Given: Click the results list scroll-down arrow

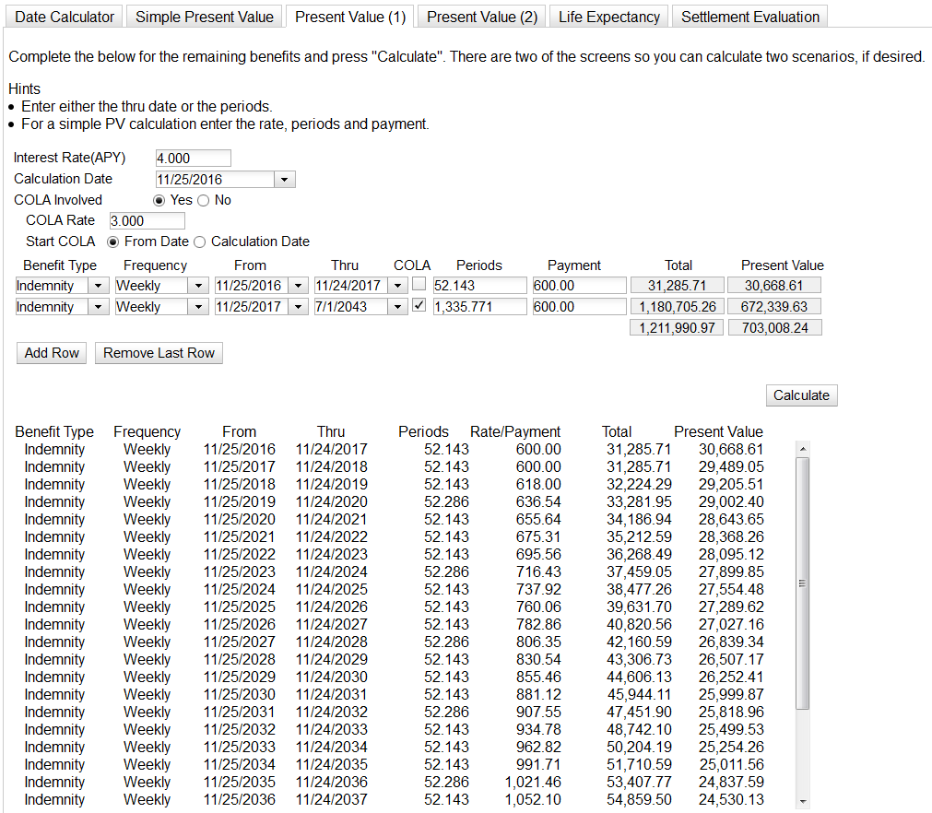Looking at the screenshot, I should tap(802, 801).
